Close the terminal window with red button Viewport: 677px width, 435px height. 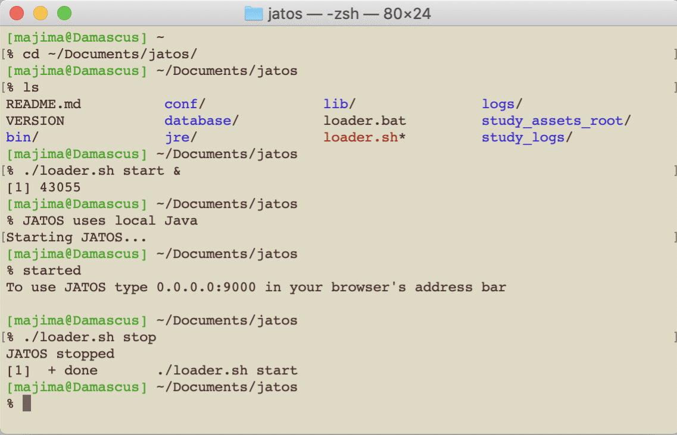point(17,13)
